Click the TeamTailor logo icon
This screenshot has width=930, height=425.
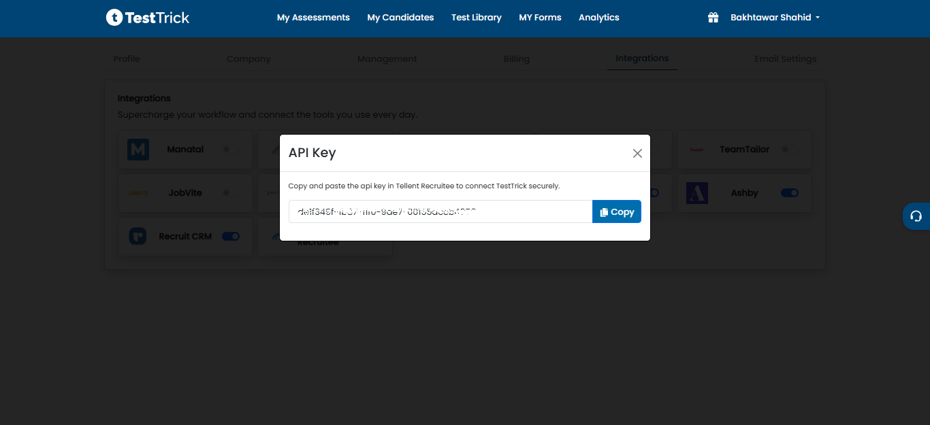point(696,150)
